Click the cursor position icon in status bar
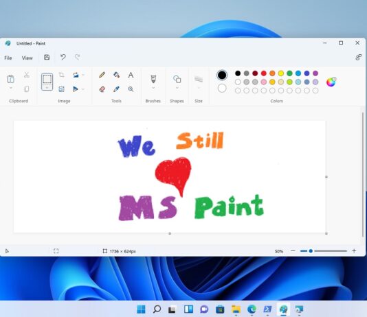This screenshot has height=317, width=367. [x=7, y=251]
